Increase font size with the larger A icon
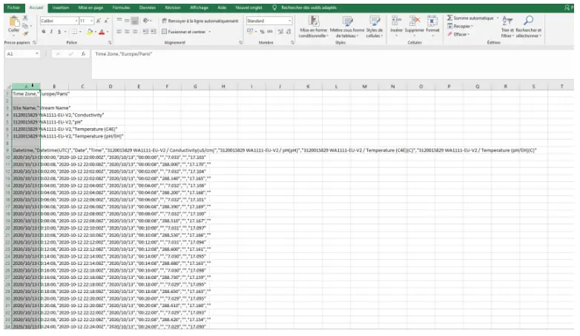This screenshot has width=580, height=336. [x=99, y=21]
